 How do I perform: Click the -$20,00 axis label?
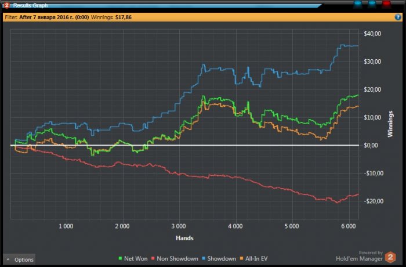click(x=374, y=201)
